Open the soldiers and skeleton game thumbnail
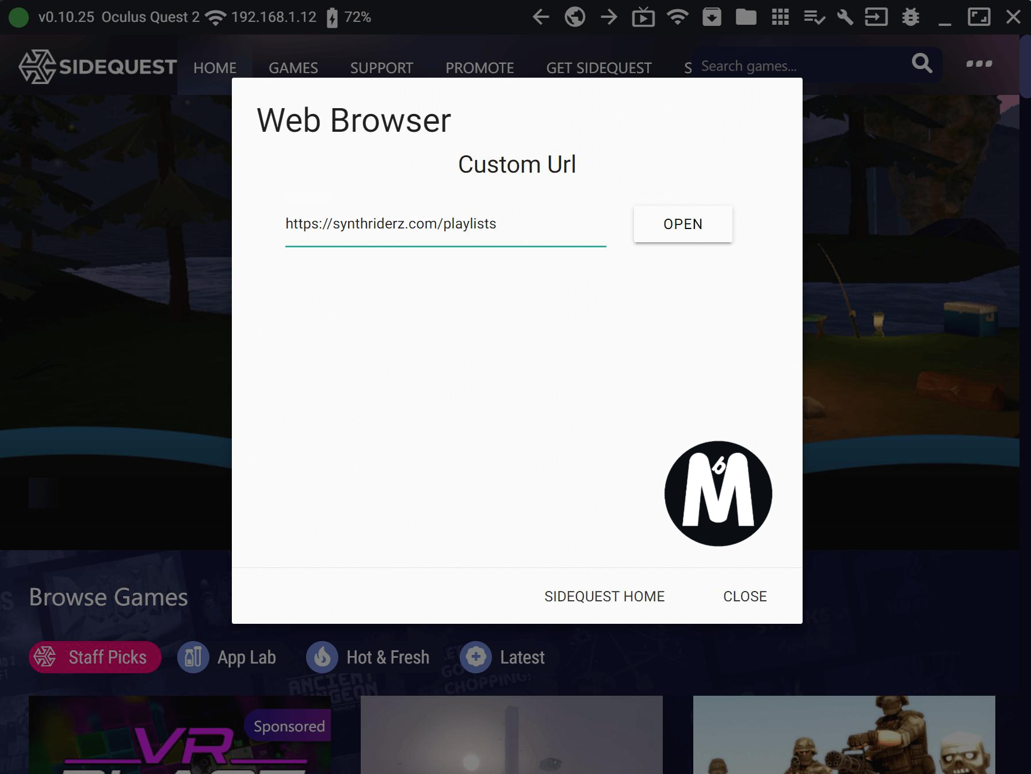This screenshot has height=774, width=1031. pyautogui.click(x=844, y=735)
